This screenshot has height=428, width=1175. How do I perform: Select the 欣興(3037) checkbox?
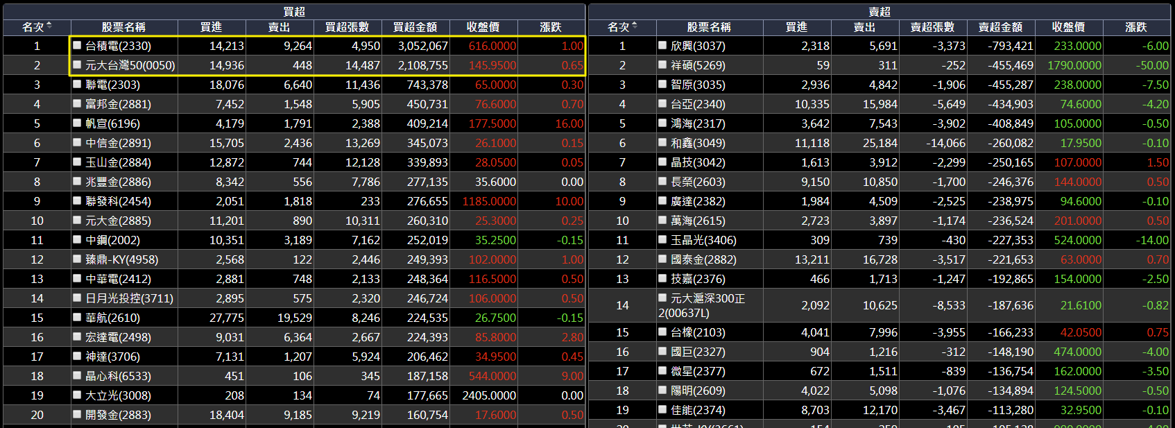pos(663,45)
